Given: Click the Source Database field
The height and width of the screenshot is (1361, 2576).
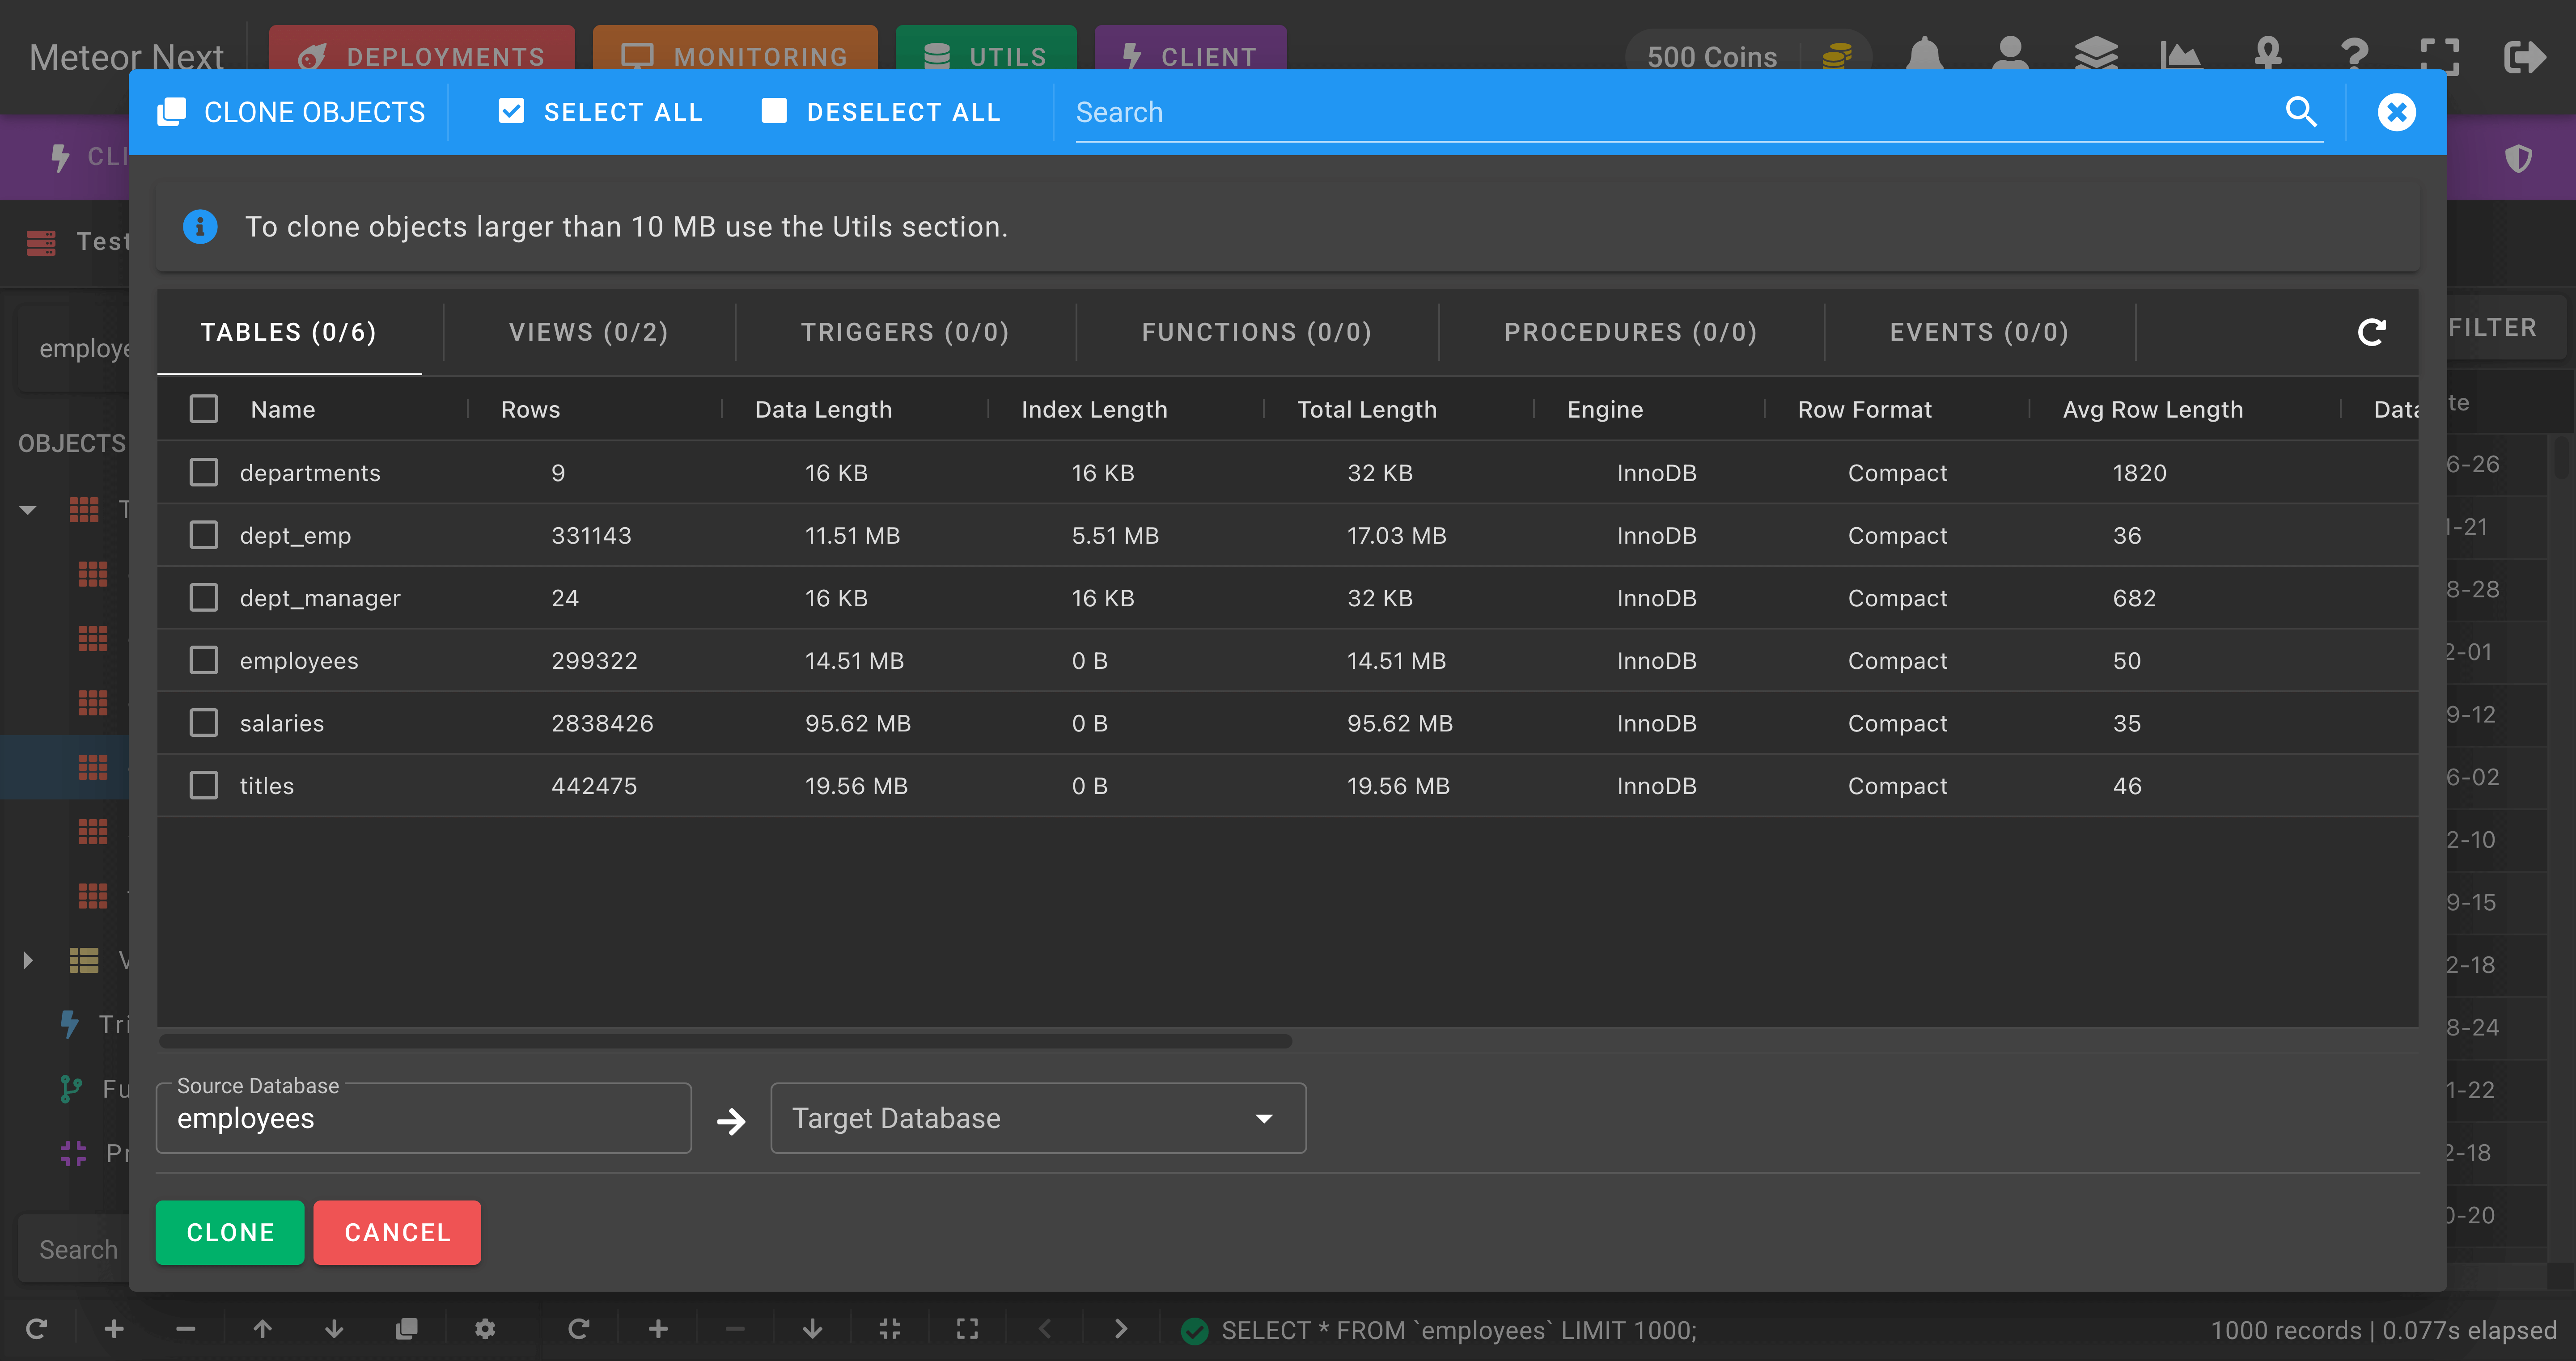Looking at the screenshot, I should 424,1118.
